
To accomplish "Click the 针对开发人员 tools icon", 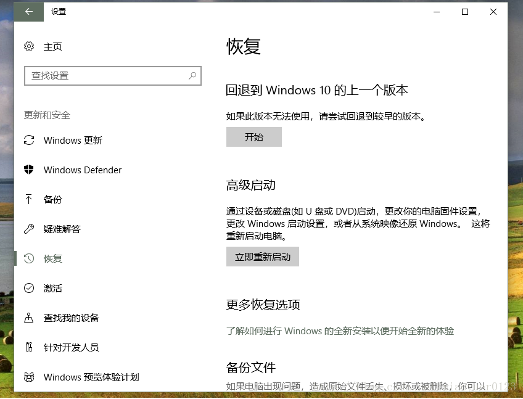I will click(29, 347).
